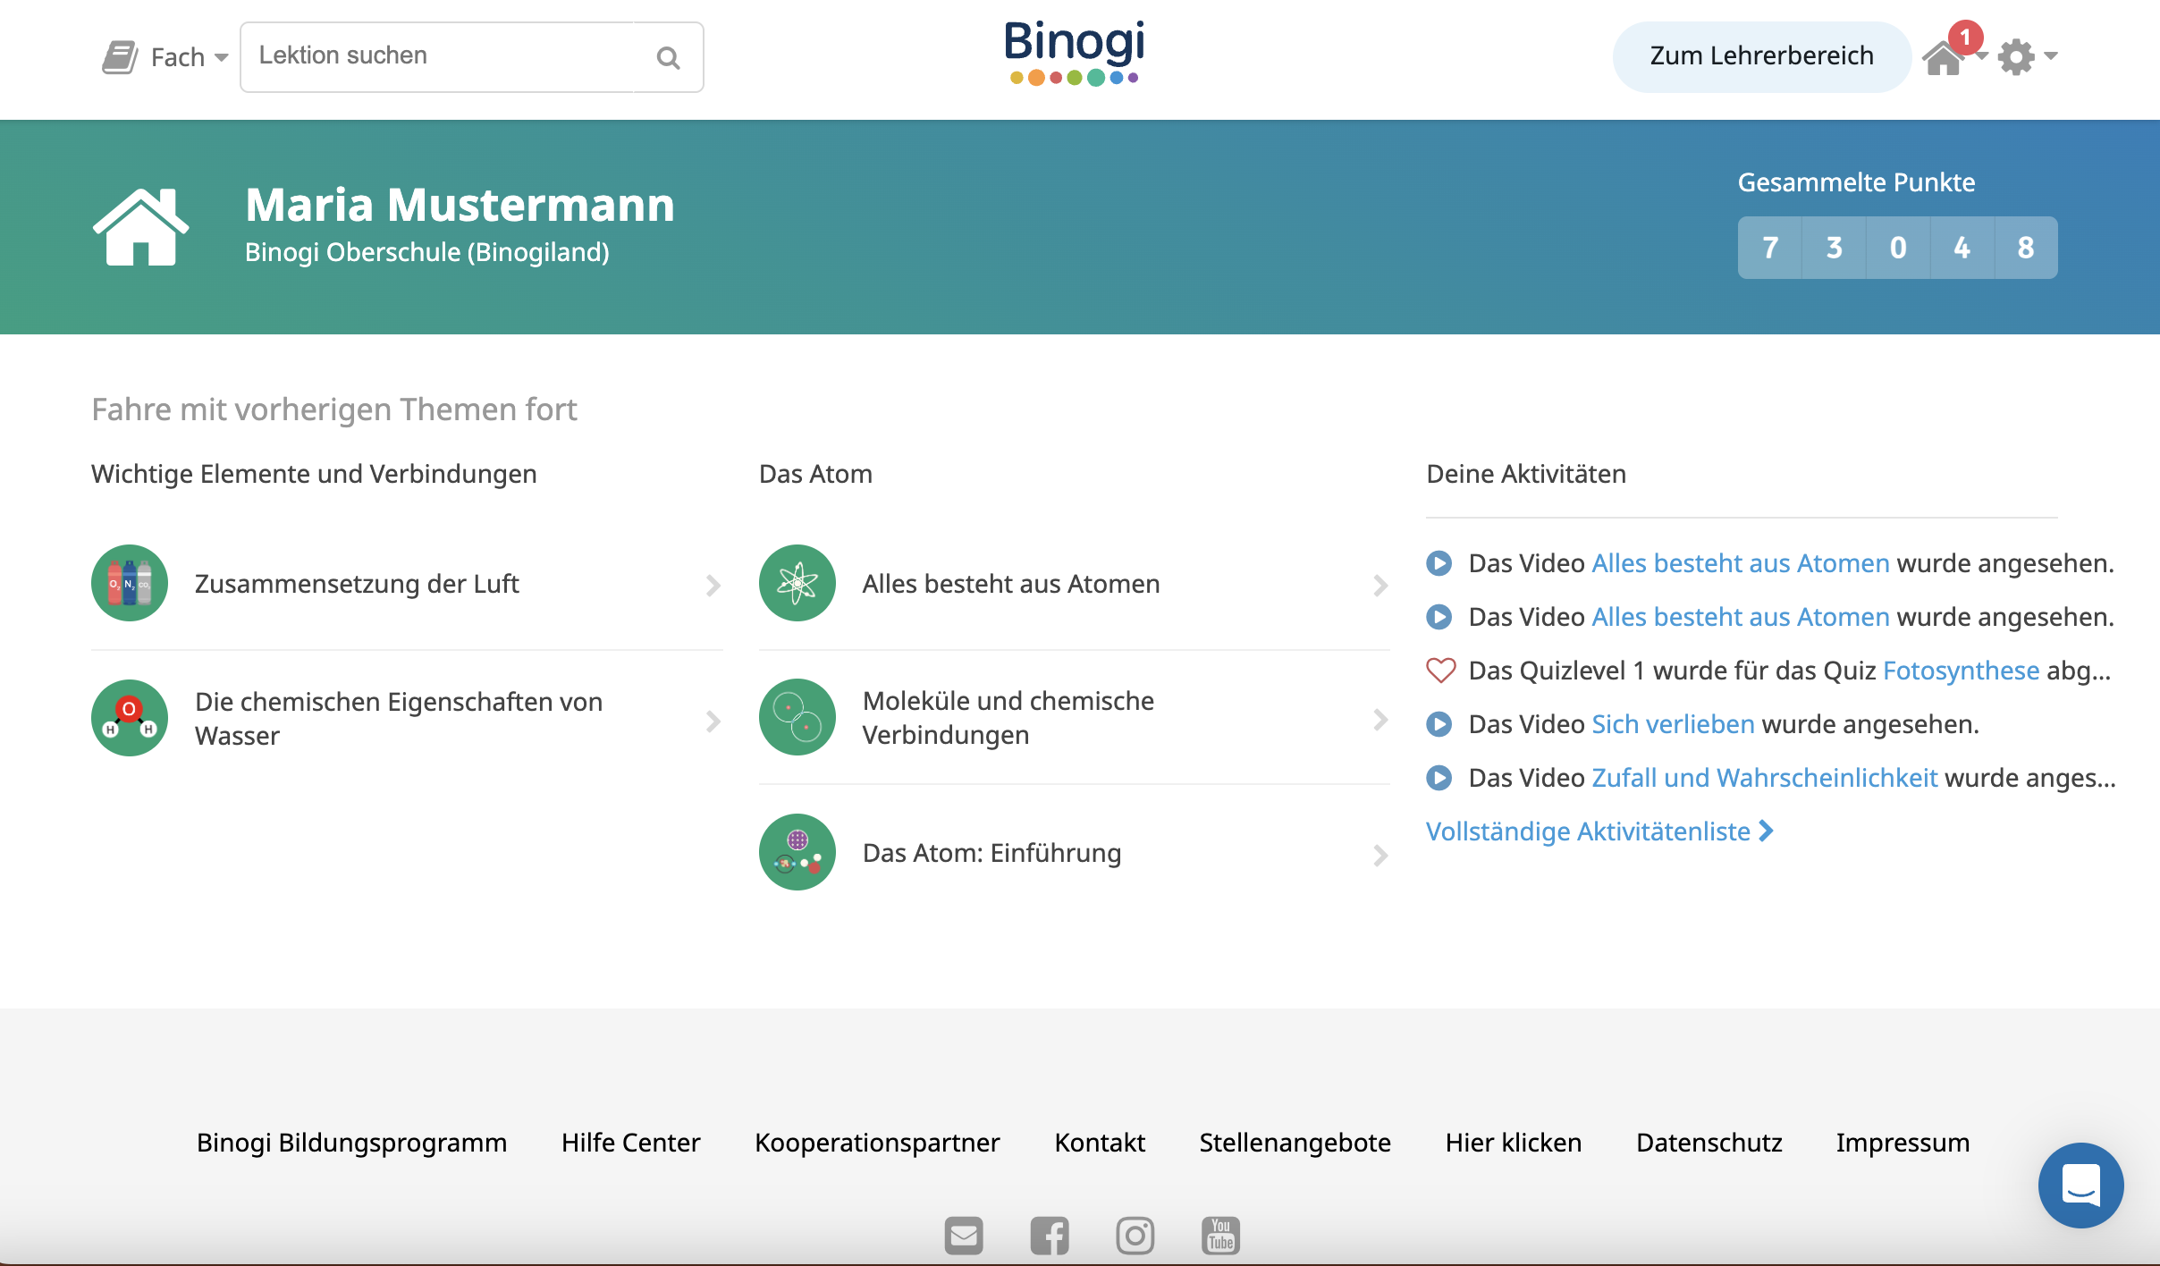Open the Fotosynthese quiz link
The width and height of the screenshot is (2160, 1266).
(x=1961, y=671)
